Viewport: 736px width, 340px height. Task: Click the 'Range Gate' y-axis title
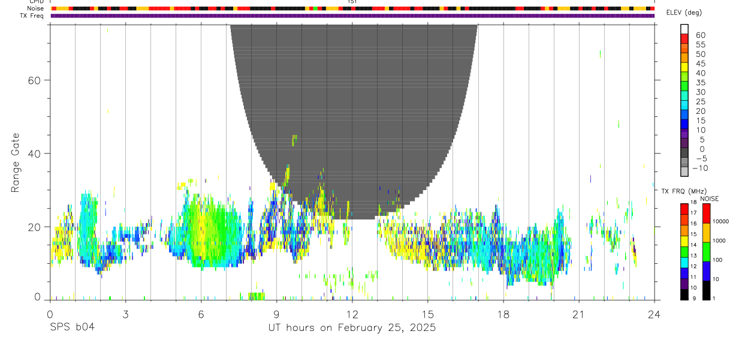[x=16, y=163]
